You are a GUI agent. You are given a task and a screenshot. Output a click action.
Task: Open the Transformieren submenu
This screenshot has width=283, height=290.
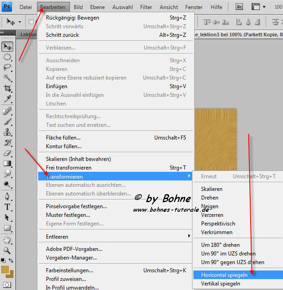click(115, 176)
